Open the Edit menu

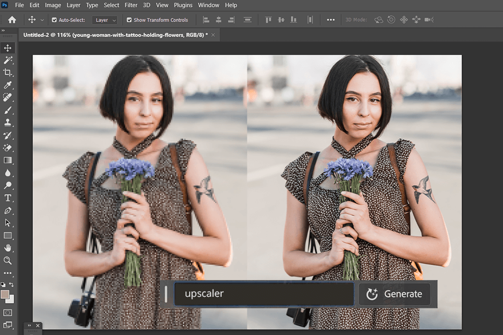(35, 5)
